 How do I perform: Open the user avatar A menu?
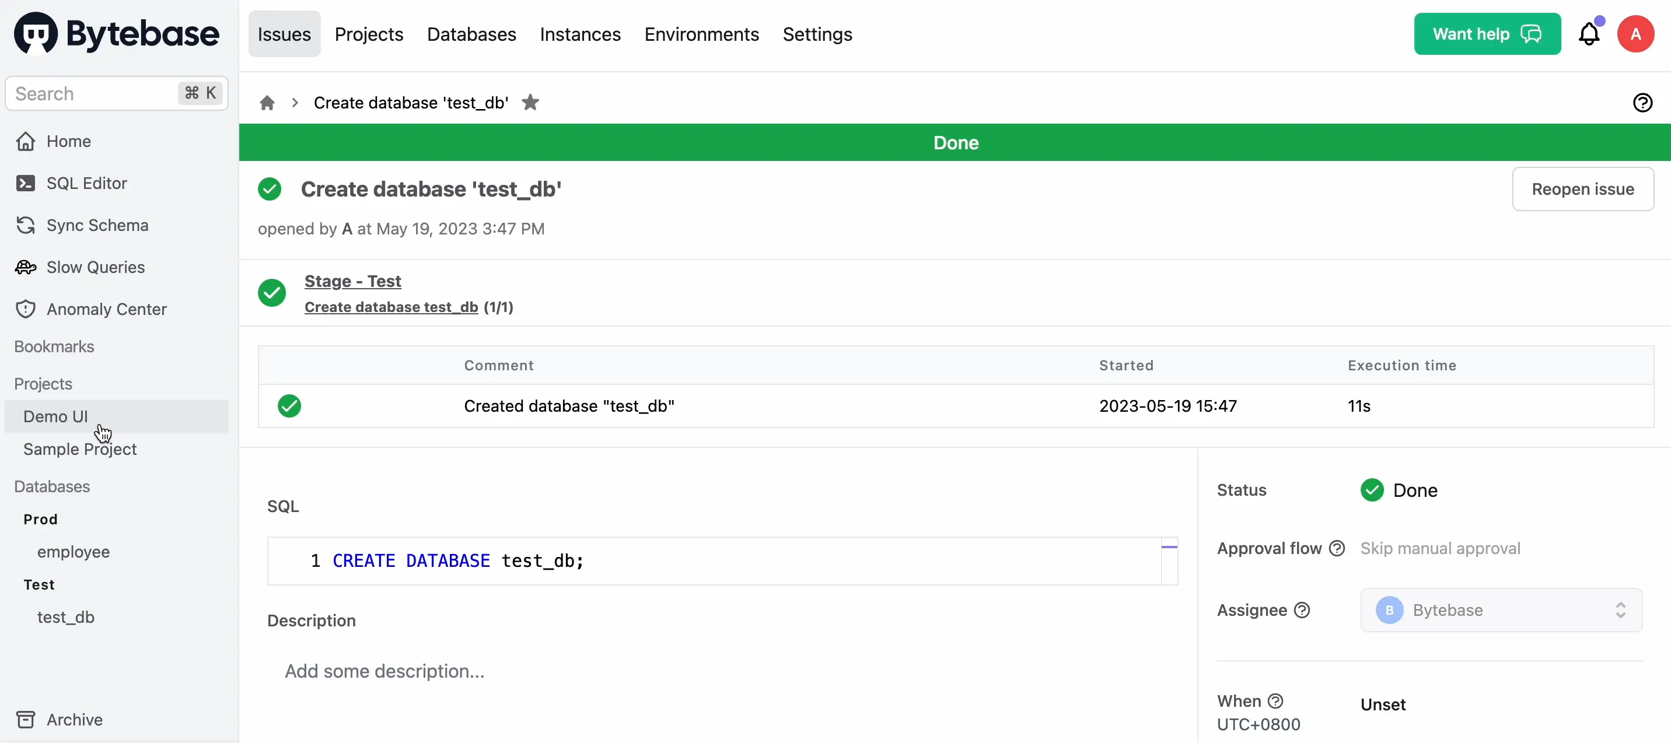(1635, 34)
